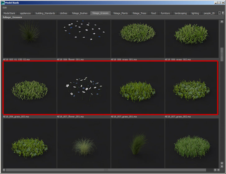Click the horizontal scrollbar left arrow
The image size is (226, 174).
pyautogui.click(x=4, y=170)
